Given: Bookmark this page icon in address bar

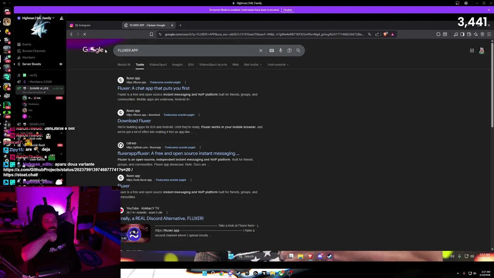Looking at the screenshot, I should tap(151, 34).
